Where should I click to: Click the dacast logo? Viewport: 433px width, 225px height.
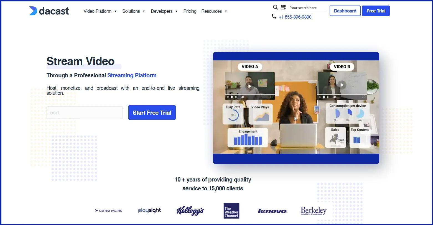pyautogui.click(x=49, y=11)
